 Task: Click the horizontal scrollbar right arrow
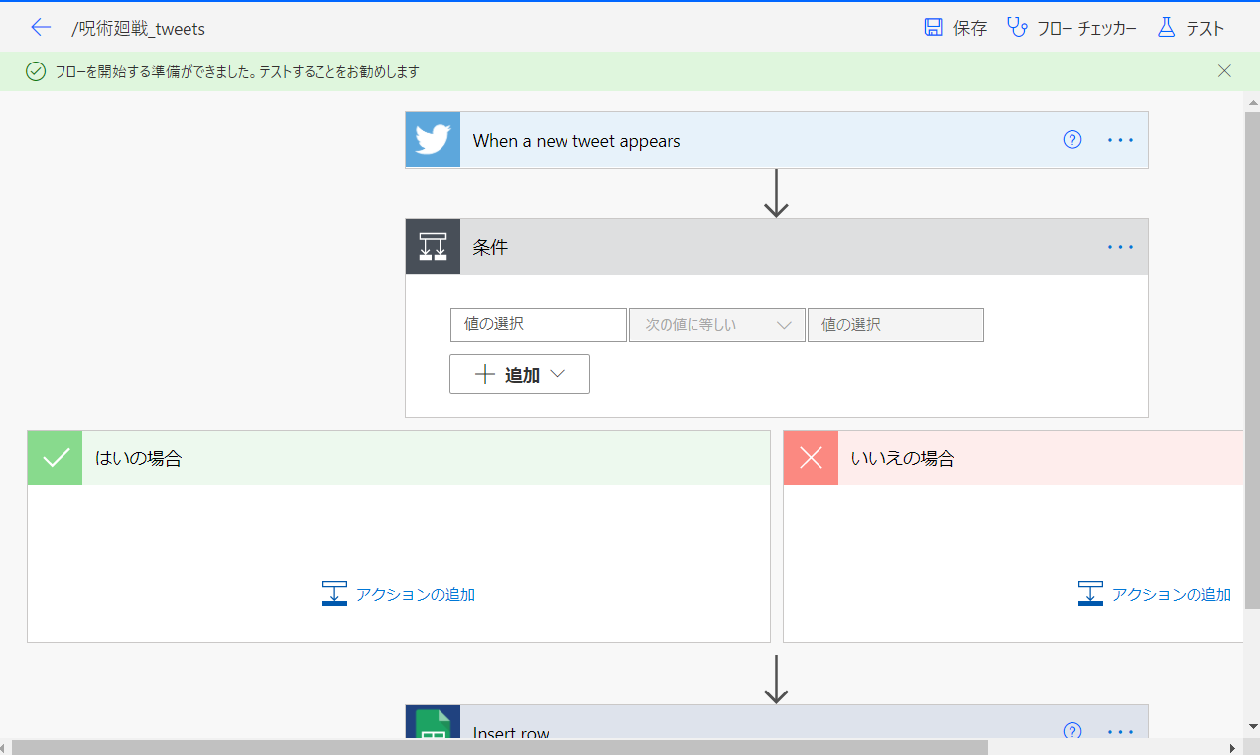pyautogui.click(x=1233, y=747)
